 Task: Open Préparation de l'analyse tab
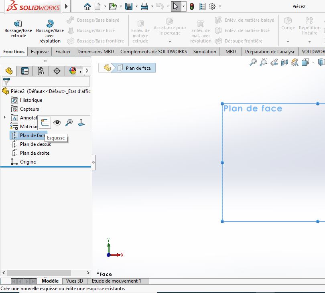pos(270,52)
